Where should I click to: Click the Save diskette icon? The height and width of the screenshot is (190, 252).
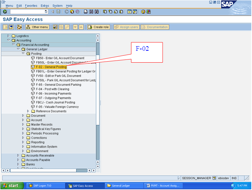pos(58,12)
